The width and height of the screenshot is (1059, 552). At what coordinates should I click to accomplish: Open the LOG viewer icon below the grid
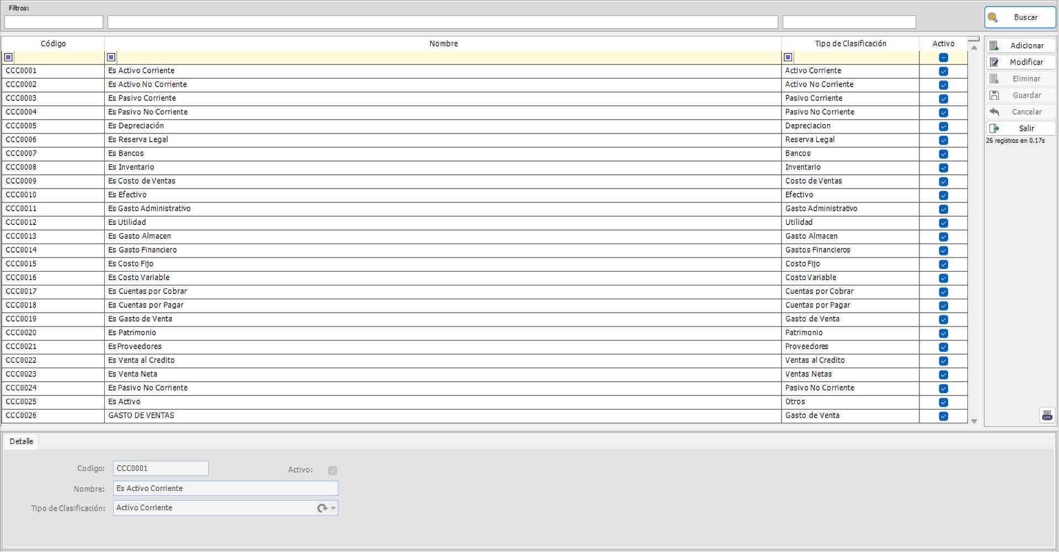click(1047, 415)
